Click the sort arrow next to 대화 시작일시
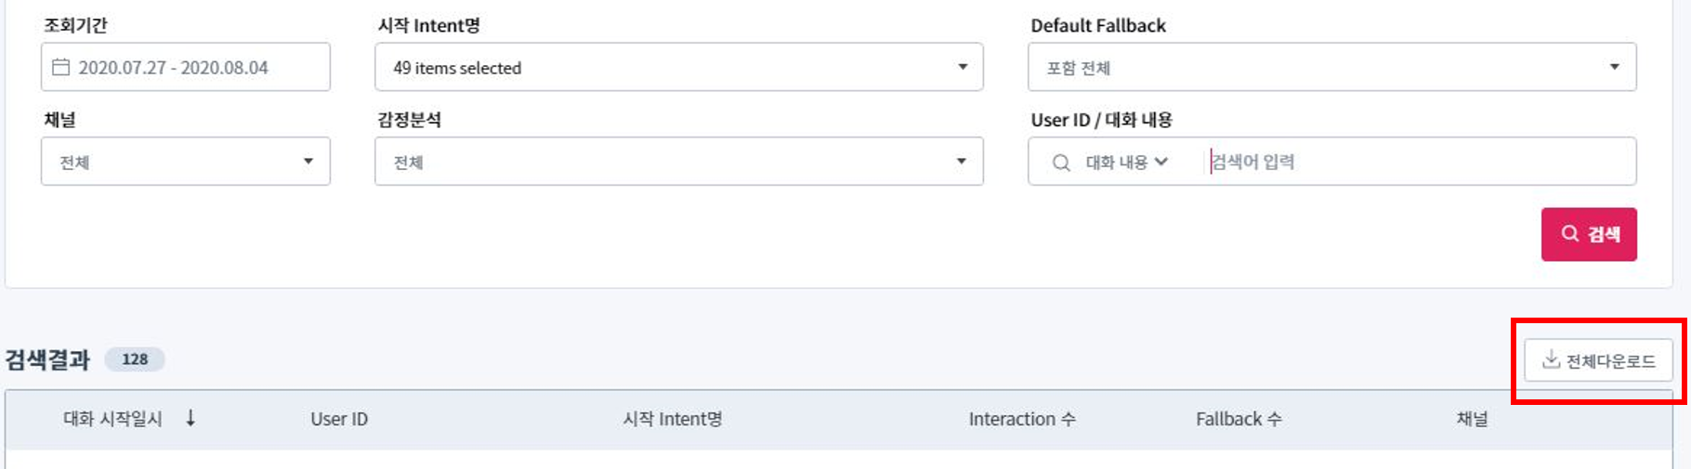The image size is (1691, 469). [x=190, y=418]
